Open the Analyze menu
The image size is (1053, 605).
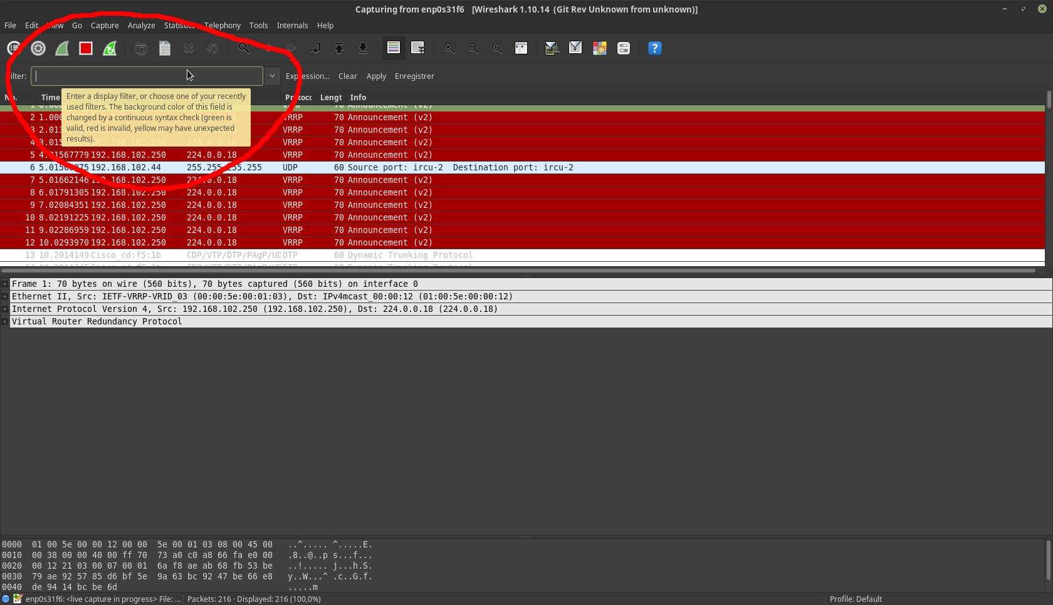(x=141, y=26)
